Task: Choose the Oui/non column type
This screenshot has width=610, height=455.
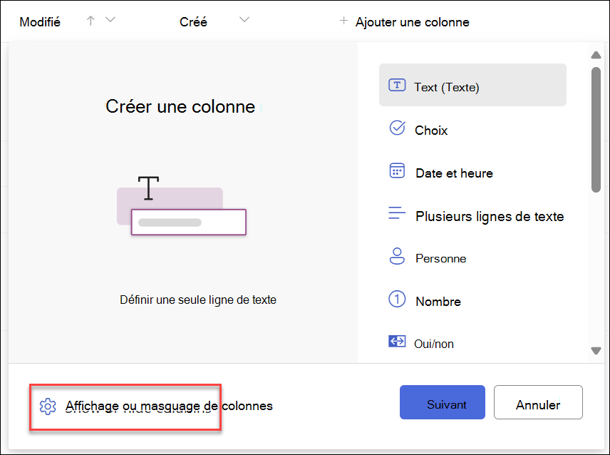Action: point(472,343)
